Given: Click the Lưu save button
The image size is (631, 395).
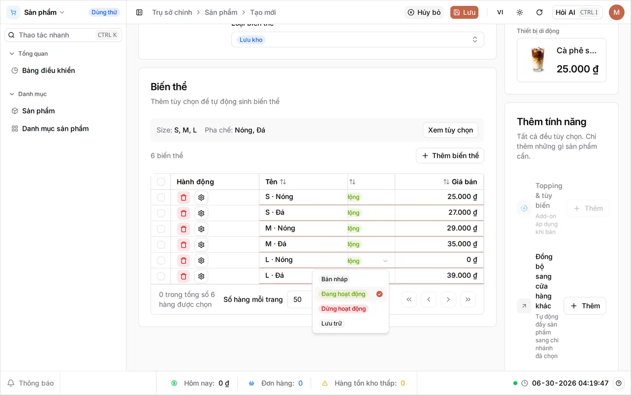Looking at the screenshot, I should coord(464,12).
